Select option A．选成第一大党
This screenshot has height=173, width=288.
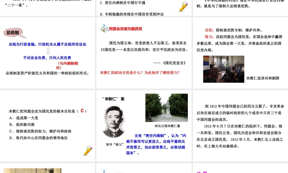click(24, 118)
